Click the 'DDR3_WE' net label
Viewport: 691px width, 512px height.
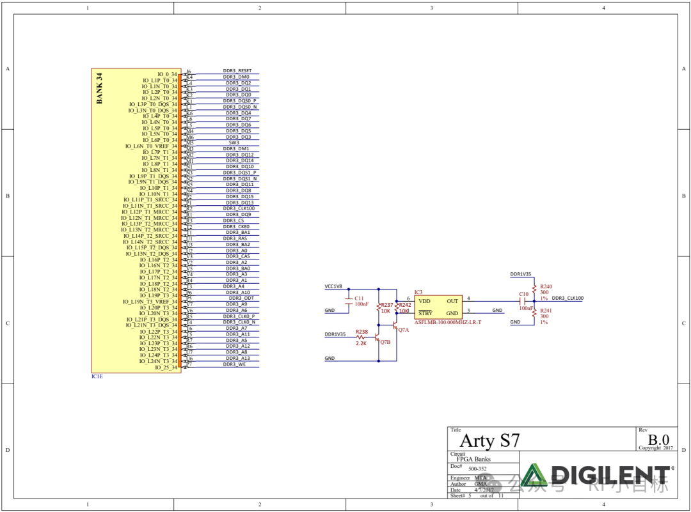pos(234,364)
